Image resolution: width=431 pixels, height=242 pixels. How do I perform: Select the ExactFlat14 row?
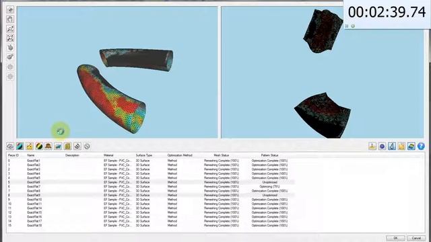point(151,208)
